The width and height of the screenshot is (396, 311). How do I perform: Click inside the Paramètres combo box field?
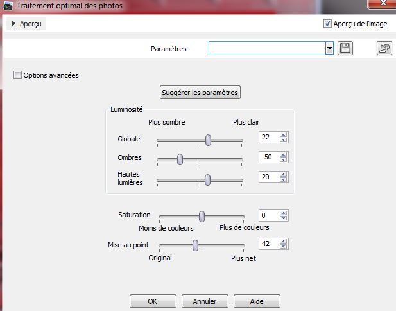(267, 48)
